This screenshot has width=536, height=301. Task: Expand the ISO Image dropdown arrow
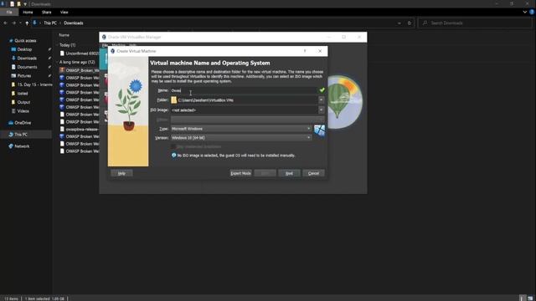321,110
